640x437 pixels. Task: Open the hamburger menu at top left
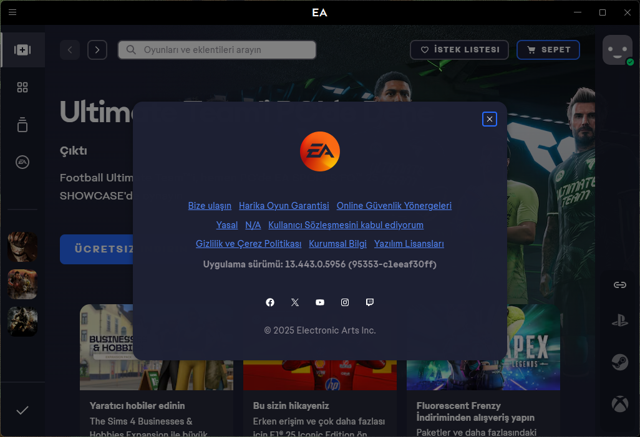tap(12, 12)
